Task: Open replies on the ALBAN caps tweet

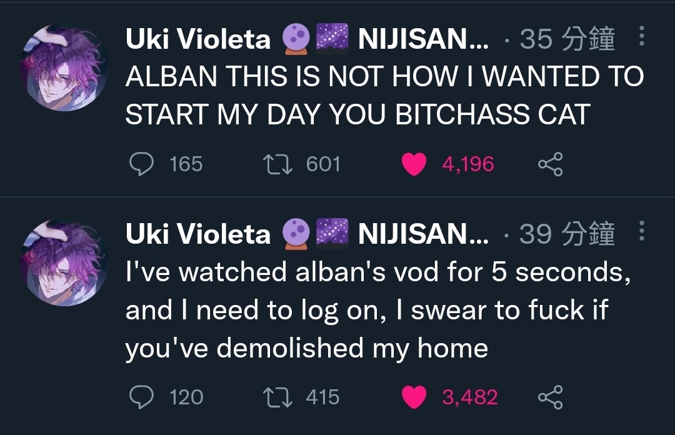Action: click(142, 164)
